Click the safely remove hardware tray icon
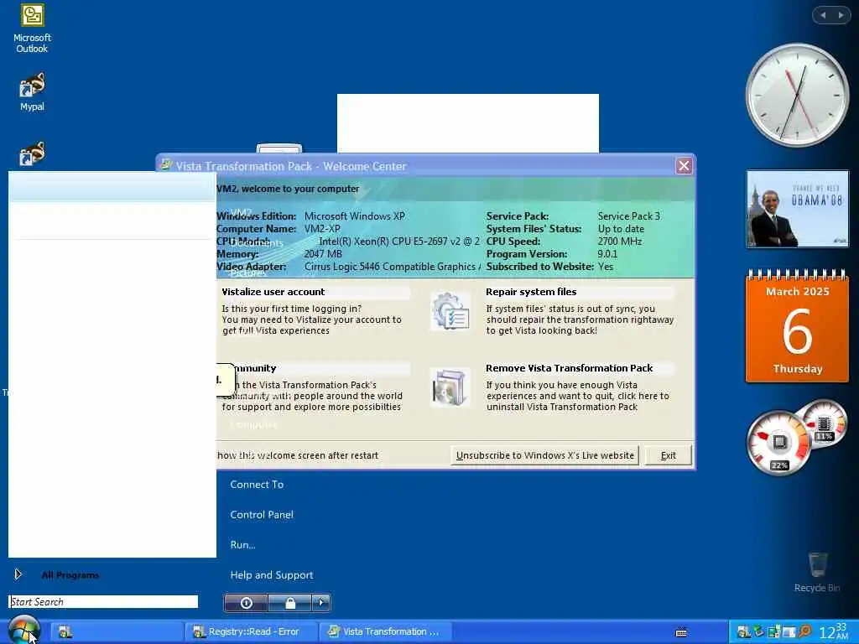Screen dimensions: 859x644 coord(758,632)
